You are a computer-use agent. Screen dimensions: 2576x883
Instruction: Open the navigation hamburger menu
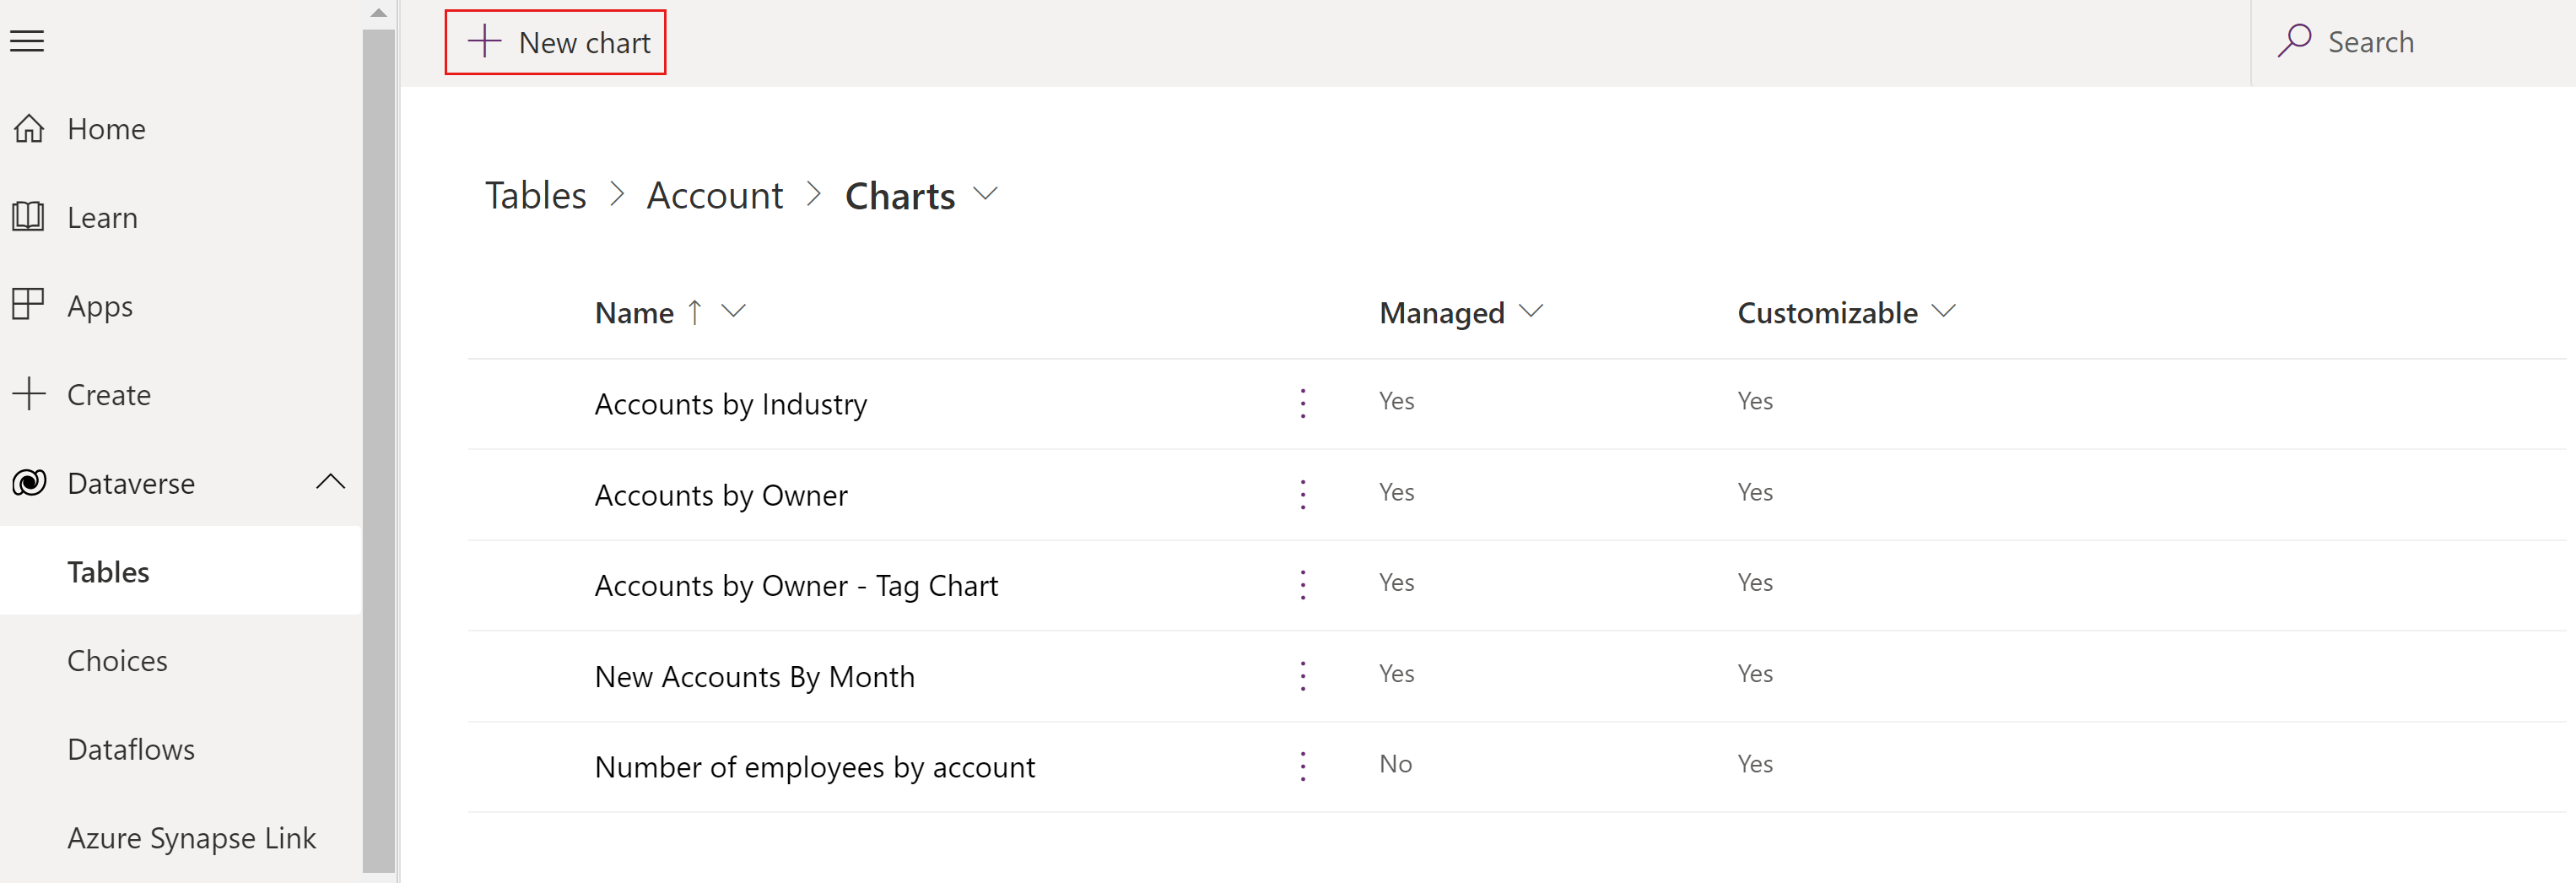point(27,41)
